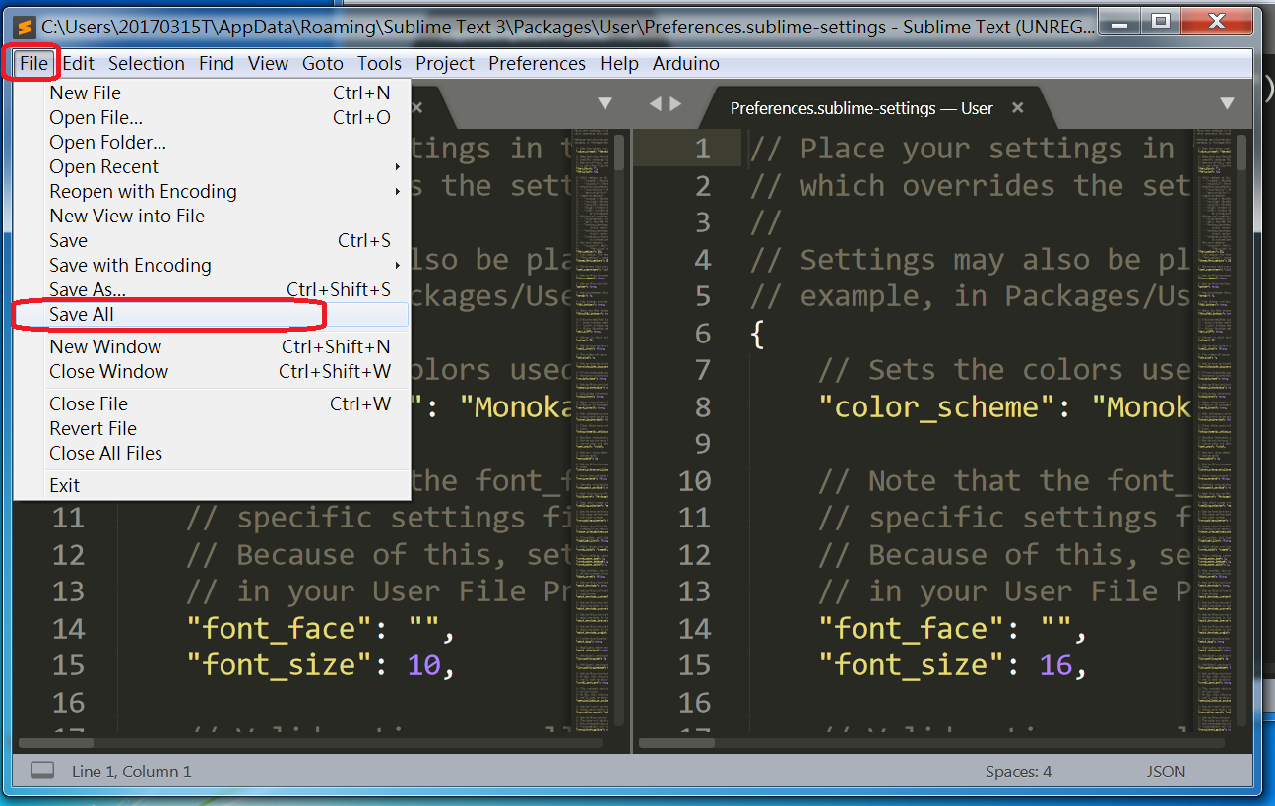Choose Exit from File menu
This screenshot has width=1275, height=806.
(x=212, y=485)
